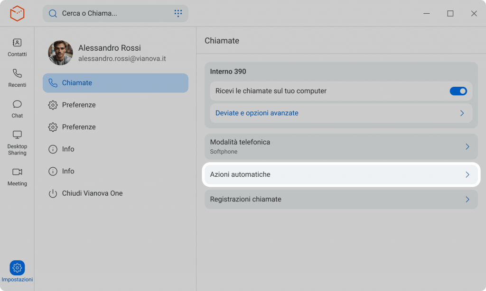Select Chiamate in the settings menu
This screenshot has height=291, width=486.
115,83
